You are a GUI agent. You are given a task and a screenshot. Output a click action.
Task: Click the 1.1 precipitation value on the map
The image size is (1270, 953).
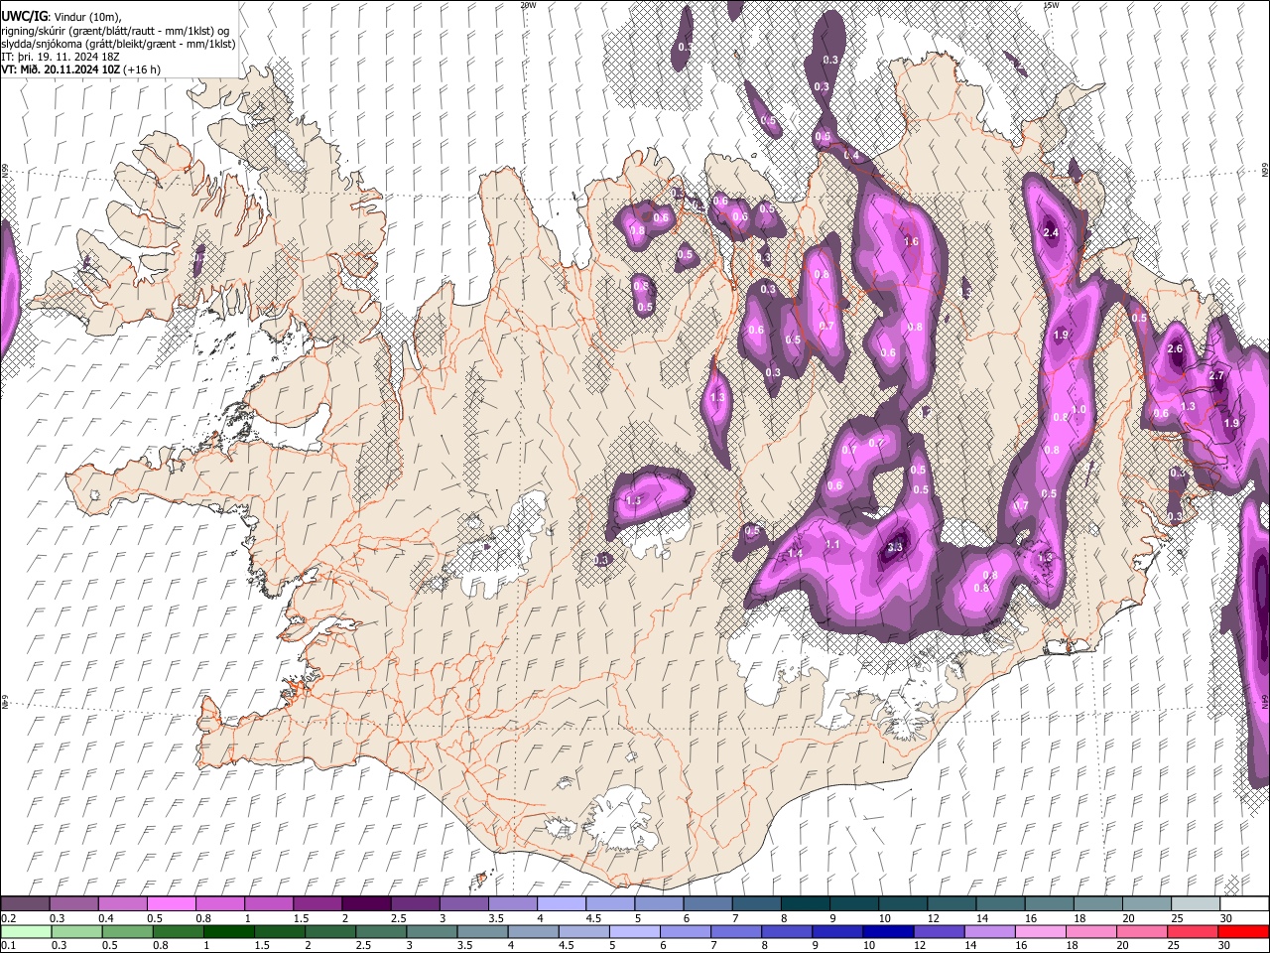tap(832, 544)
